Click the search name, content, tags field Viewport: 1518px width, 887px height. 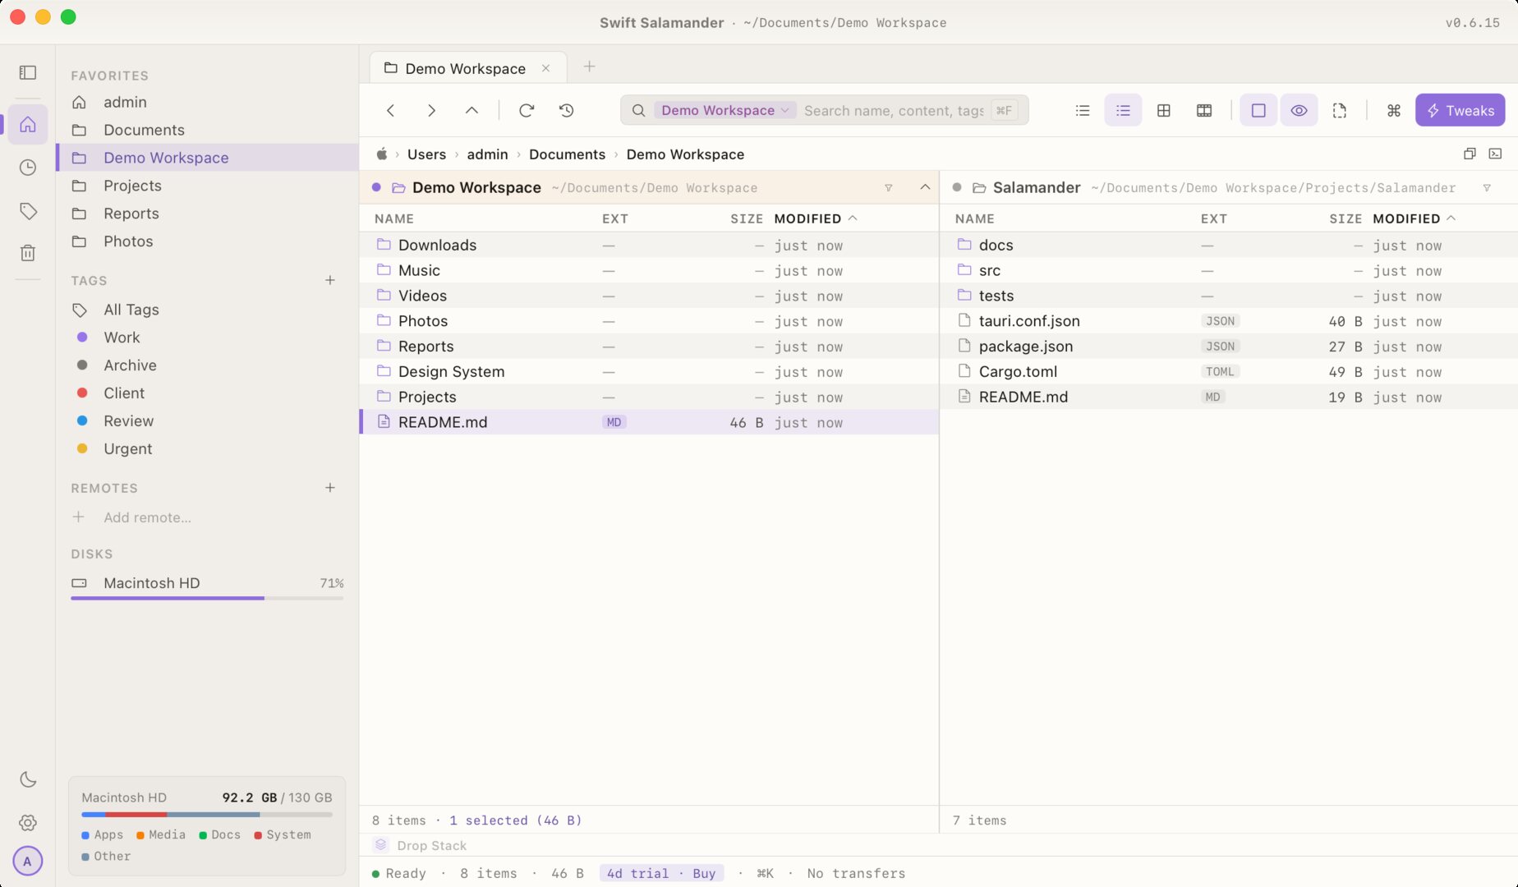pos(893,110)
